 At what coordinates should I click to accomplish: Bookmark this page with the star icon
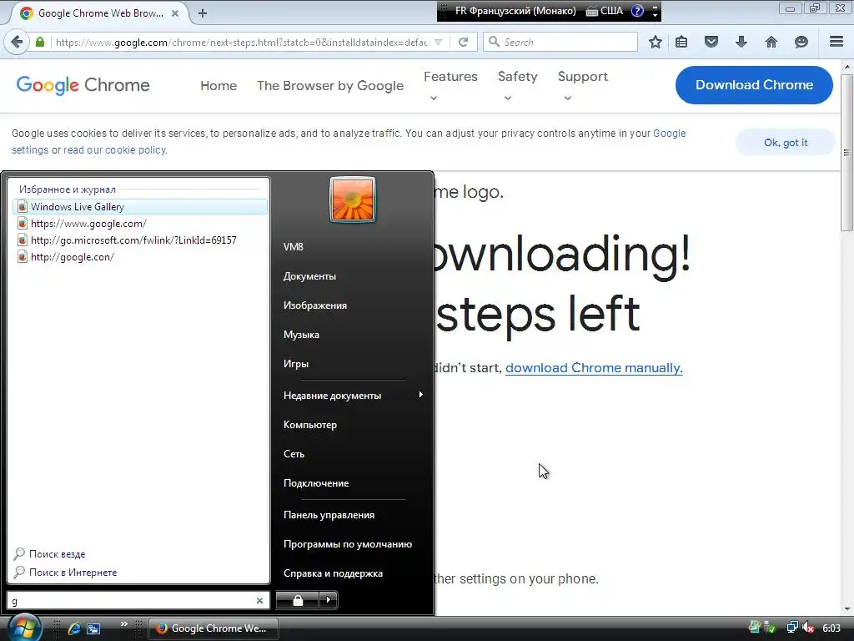tap(656, 42)
